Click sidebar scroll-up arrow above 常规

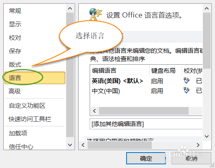click(x=70, y=9)
